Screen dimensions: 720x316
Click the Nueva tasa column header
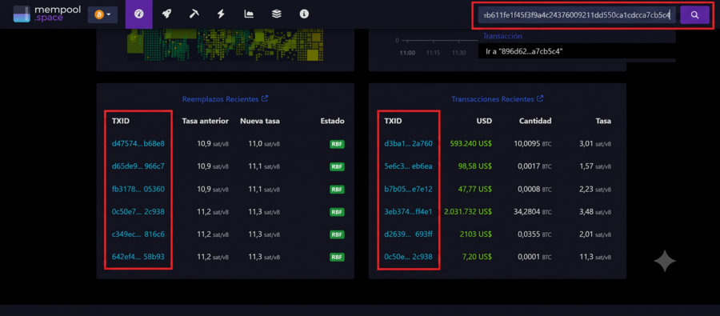pyautogui.click(x=260, y=122)
